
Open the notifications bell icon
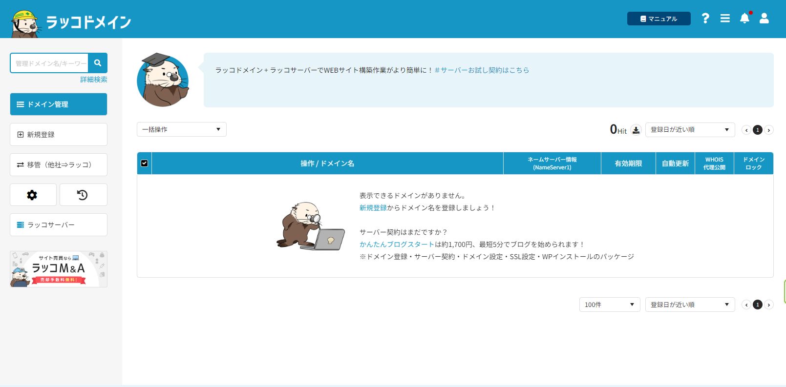(x=744, y=19)
